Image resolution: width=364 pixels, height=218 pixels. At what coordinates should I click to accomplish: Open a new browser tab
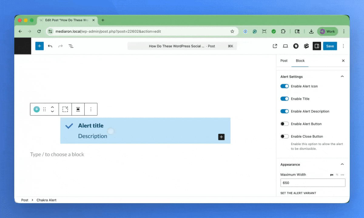[103, 20]
